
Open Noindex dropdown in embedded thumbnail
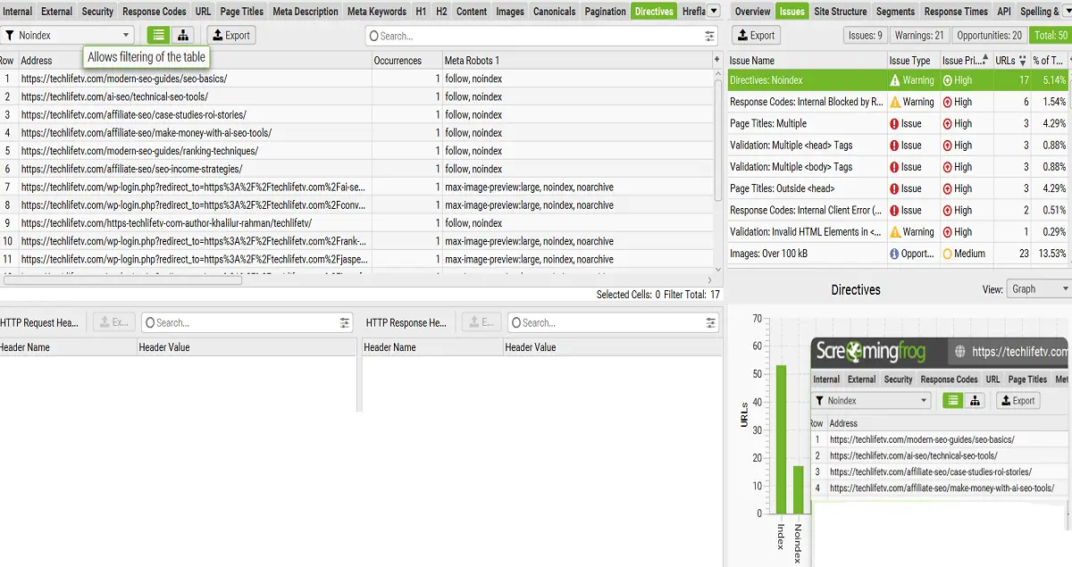coord(871,401)
